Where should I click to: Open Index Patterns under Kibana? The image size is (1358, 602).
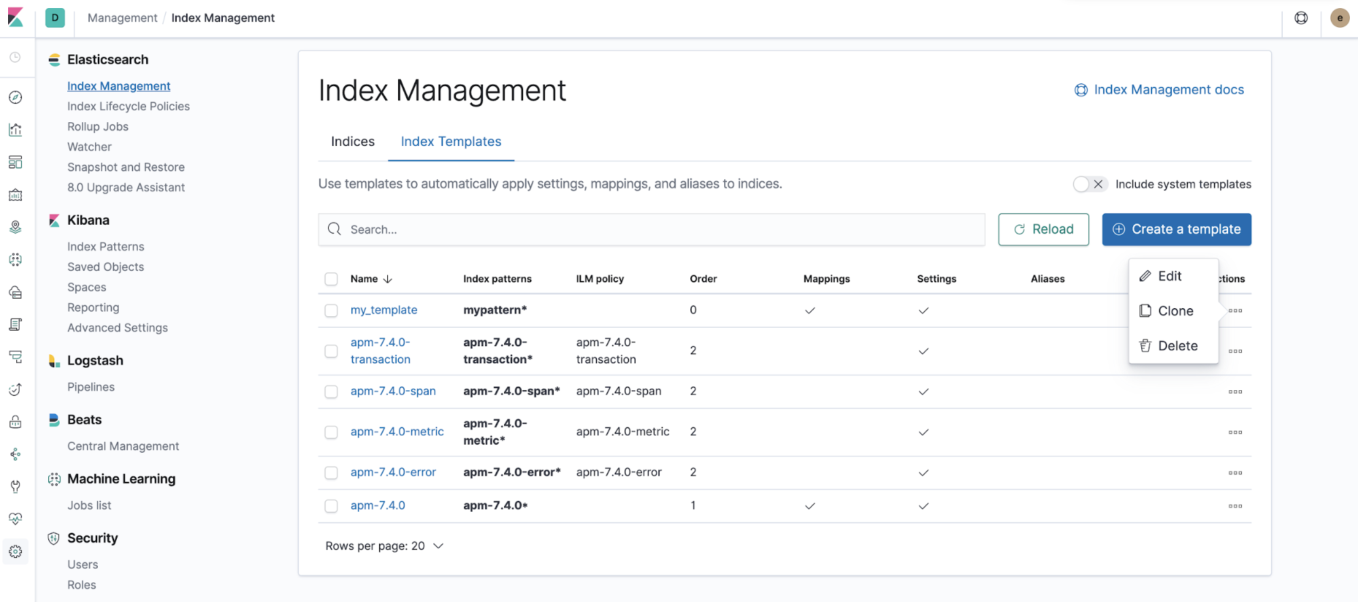(x=105, y=246)
